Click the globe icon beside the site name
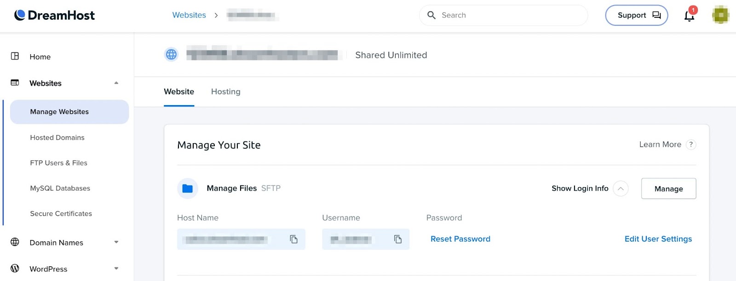 pyautogui.click(x=171, y=55)
